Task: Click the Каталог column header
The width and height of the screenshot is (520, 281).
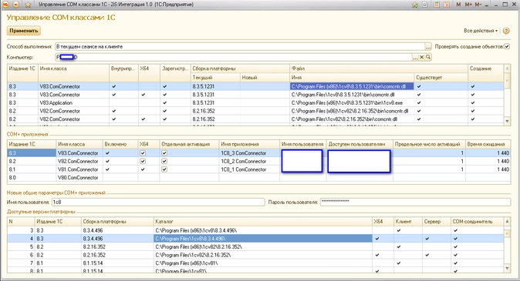Action: click(x=262, y=222)
